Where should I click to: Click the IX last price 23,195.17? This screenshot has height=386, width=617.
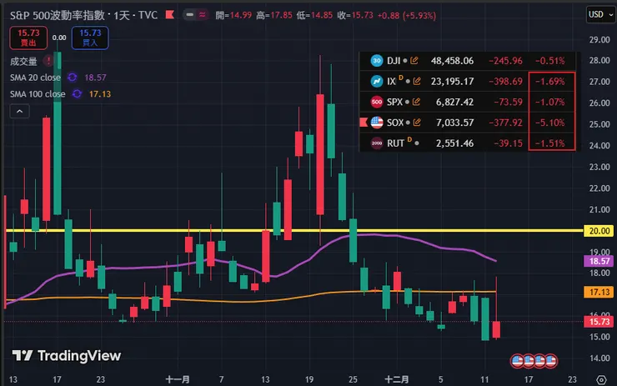pos(452,82)
